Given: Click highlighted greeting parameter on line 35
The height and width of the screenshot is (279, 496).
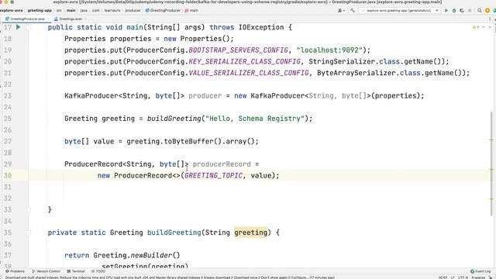Looking at the screenshot, I should (x=251, y=232).
